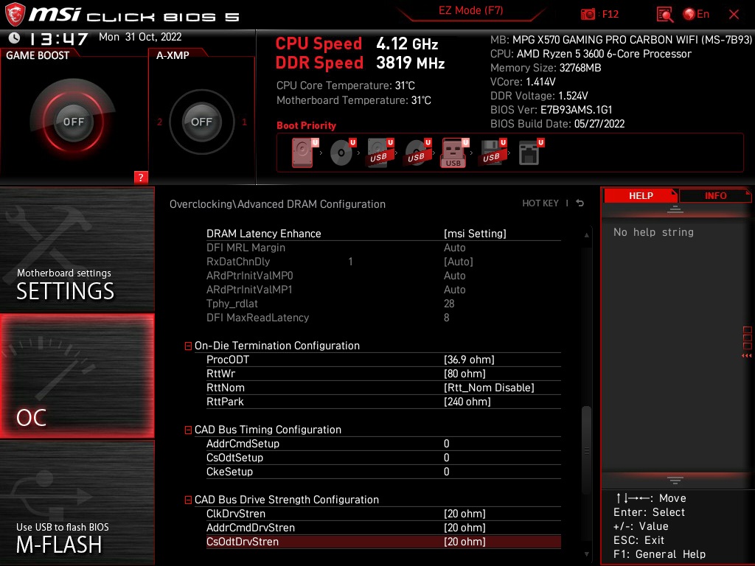
Task: Toggle the A-XMP OFF knob
Action: (201, 122)
